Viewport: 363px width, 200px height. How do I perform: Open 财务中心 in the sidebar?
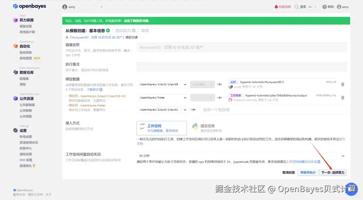point(26,148)
